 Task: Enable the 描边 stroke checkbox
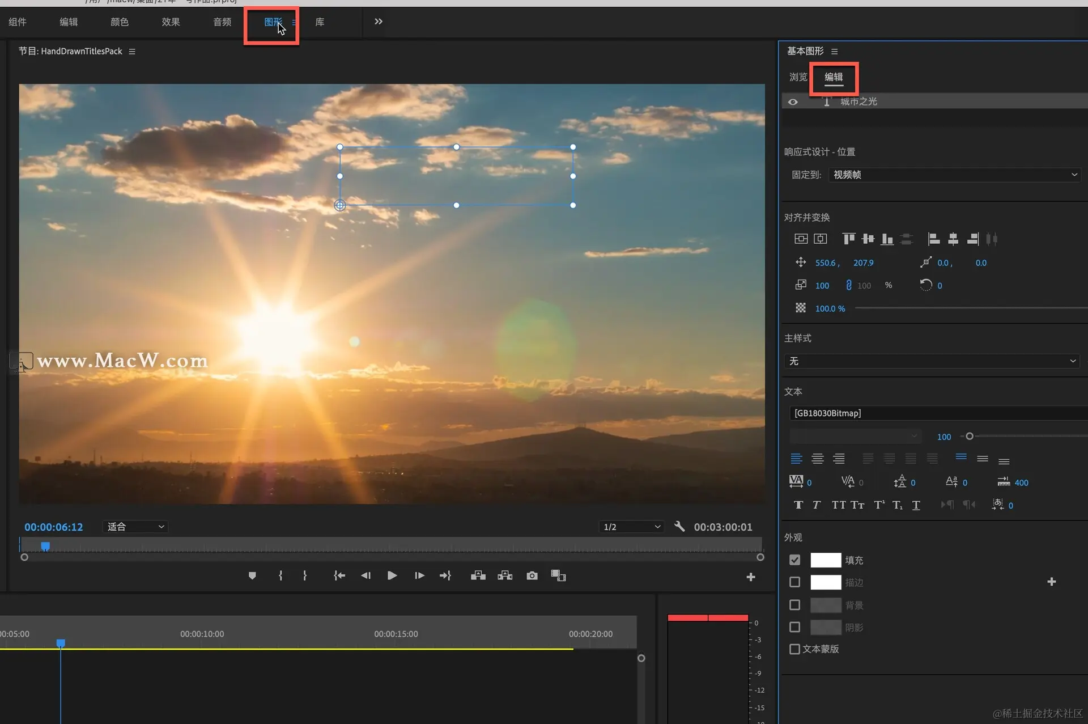click(794, 582)
